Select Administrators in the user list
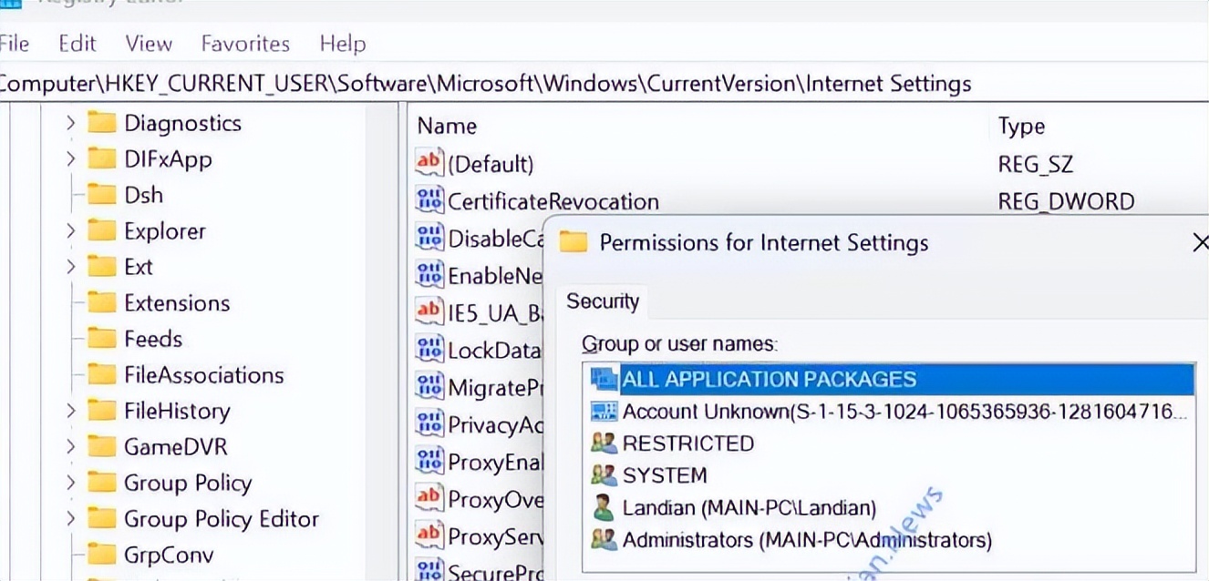 (x=806, y=540)
